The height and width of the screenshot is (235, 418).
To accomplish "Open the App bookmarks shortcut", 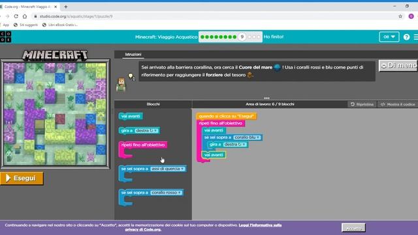I will (5, 25).
